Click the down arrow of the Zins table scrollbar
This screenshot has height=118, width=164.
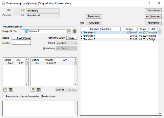click(x=26, y=84)
